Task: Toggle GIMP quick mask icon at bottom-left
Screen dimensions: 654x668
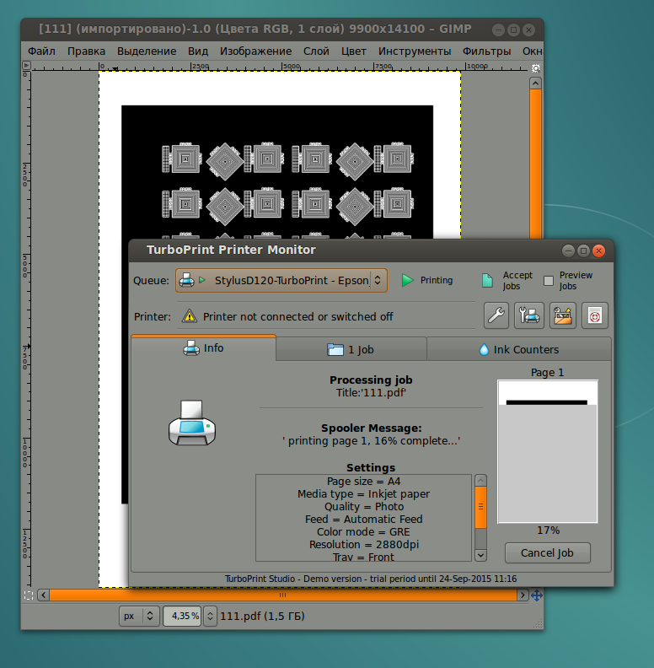Action: pos(29,595)
